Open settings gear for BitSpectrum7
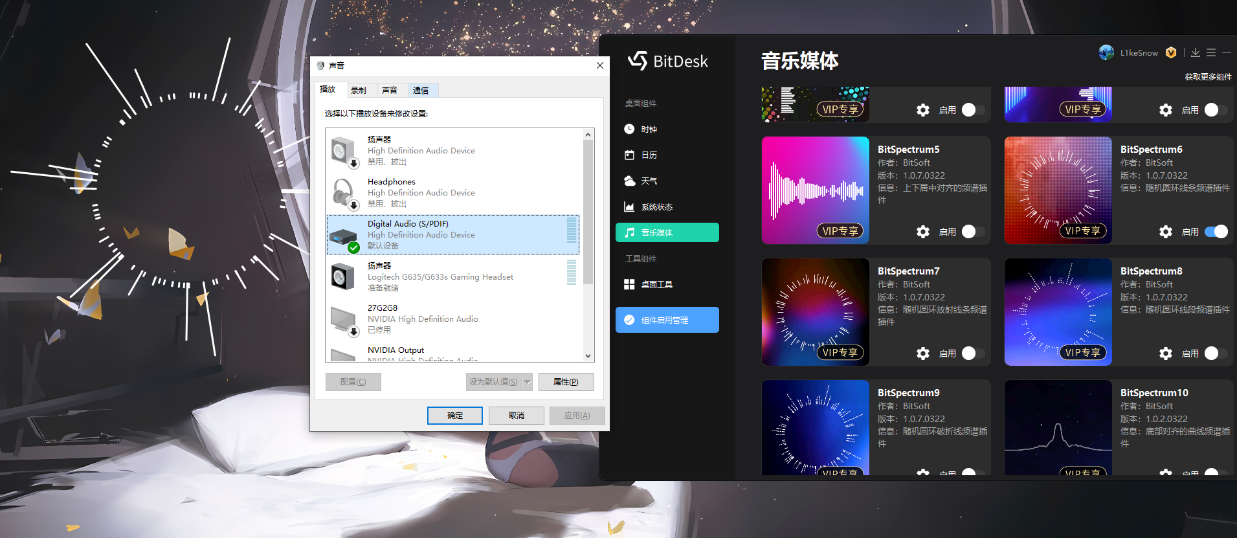The height and width of the screenshot is (538, 1237). (x=922, y=353)
